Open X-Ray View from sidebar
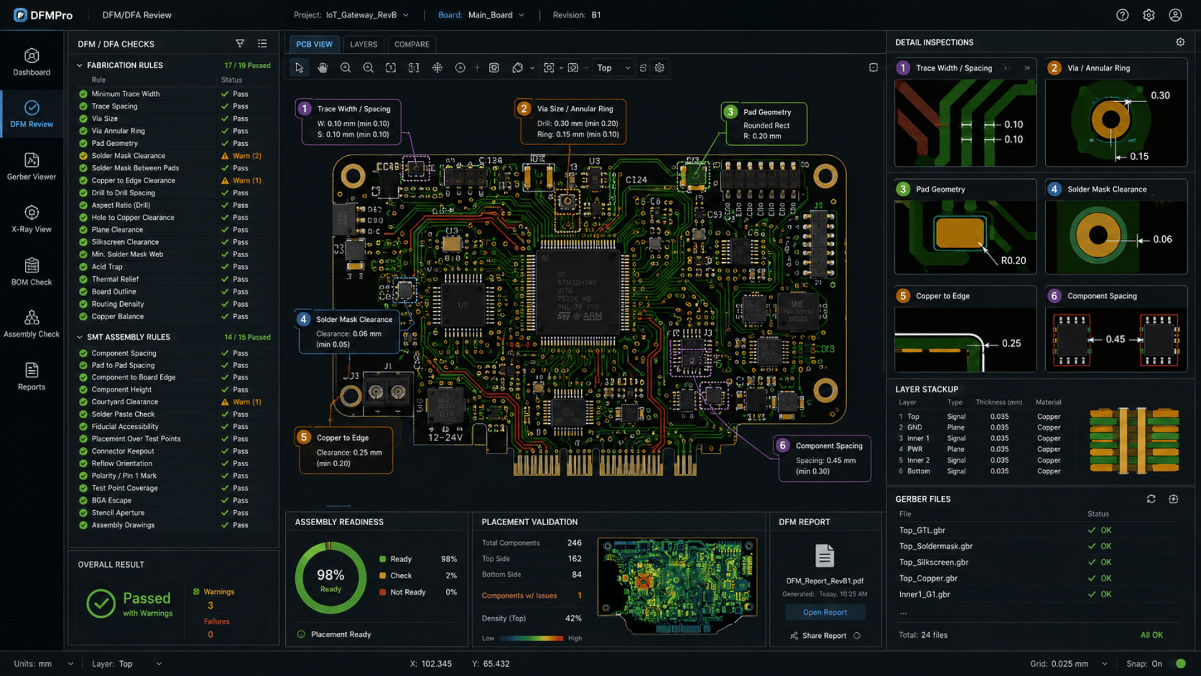The width and height of the screenshot is (1201, 676). (32, 220)
